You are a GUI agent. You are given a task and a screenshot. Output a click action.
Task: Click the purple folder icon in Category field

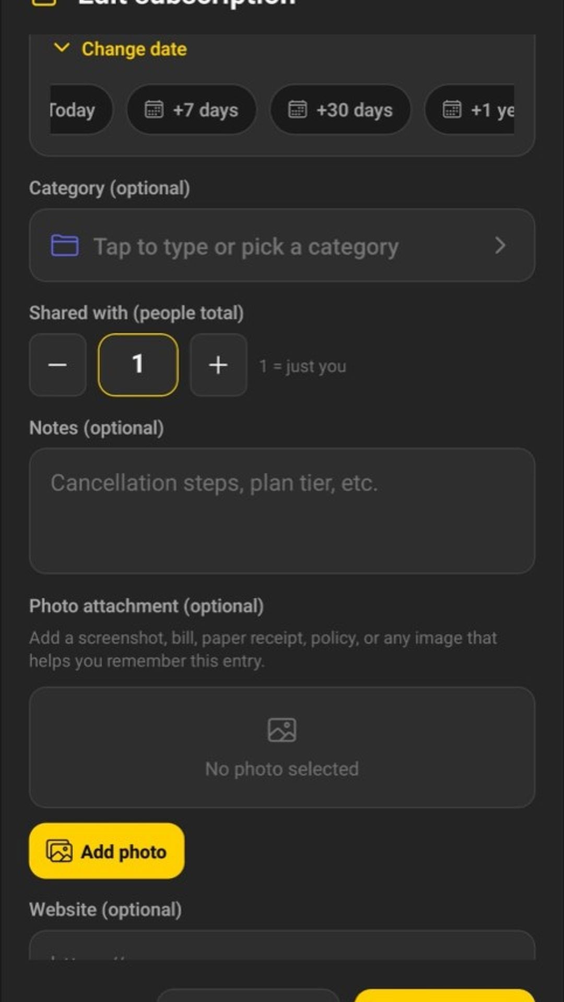coord(65,246)
